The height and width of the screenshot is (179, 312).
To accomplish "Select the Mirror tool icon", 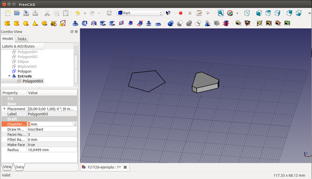I will coord(94,23).
